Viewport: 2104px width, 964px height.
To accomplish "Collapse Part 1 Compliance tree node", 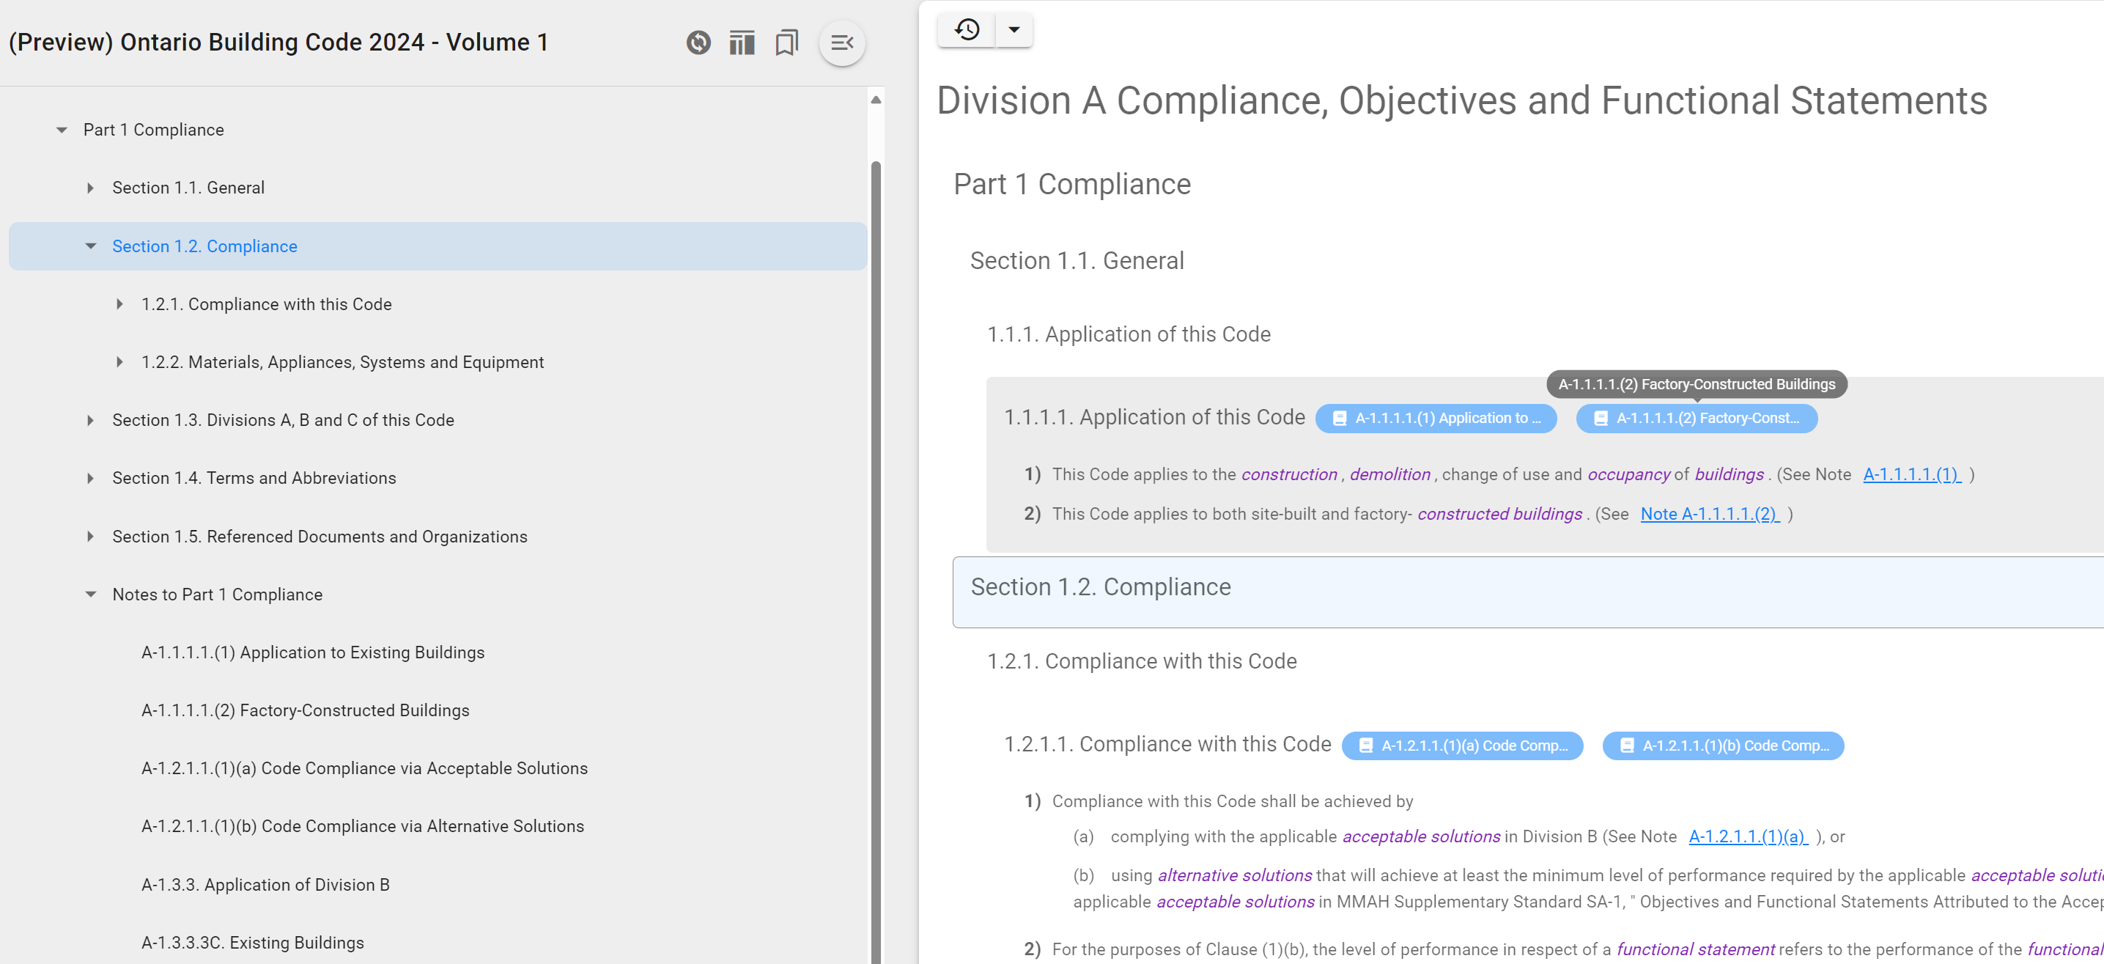I will click(62, 130).
